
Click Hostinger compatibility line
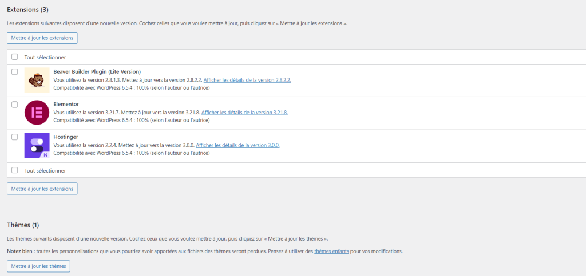(x=132, y=153)
